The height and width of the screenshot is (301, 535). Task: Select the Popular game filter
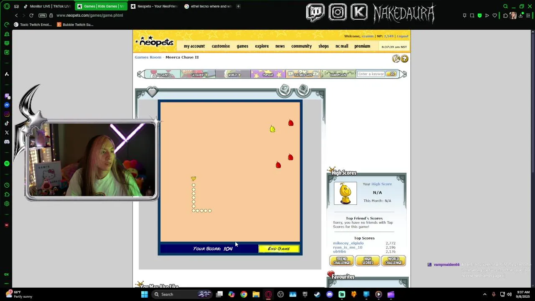(x=268, y=74)
